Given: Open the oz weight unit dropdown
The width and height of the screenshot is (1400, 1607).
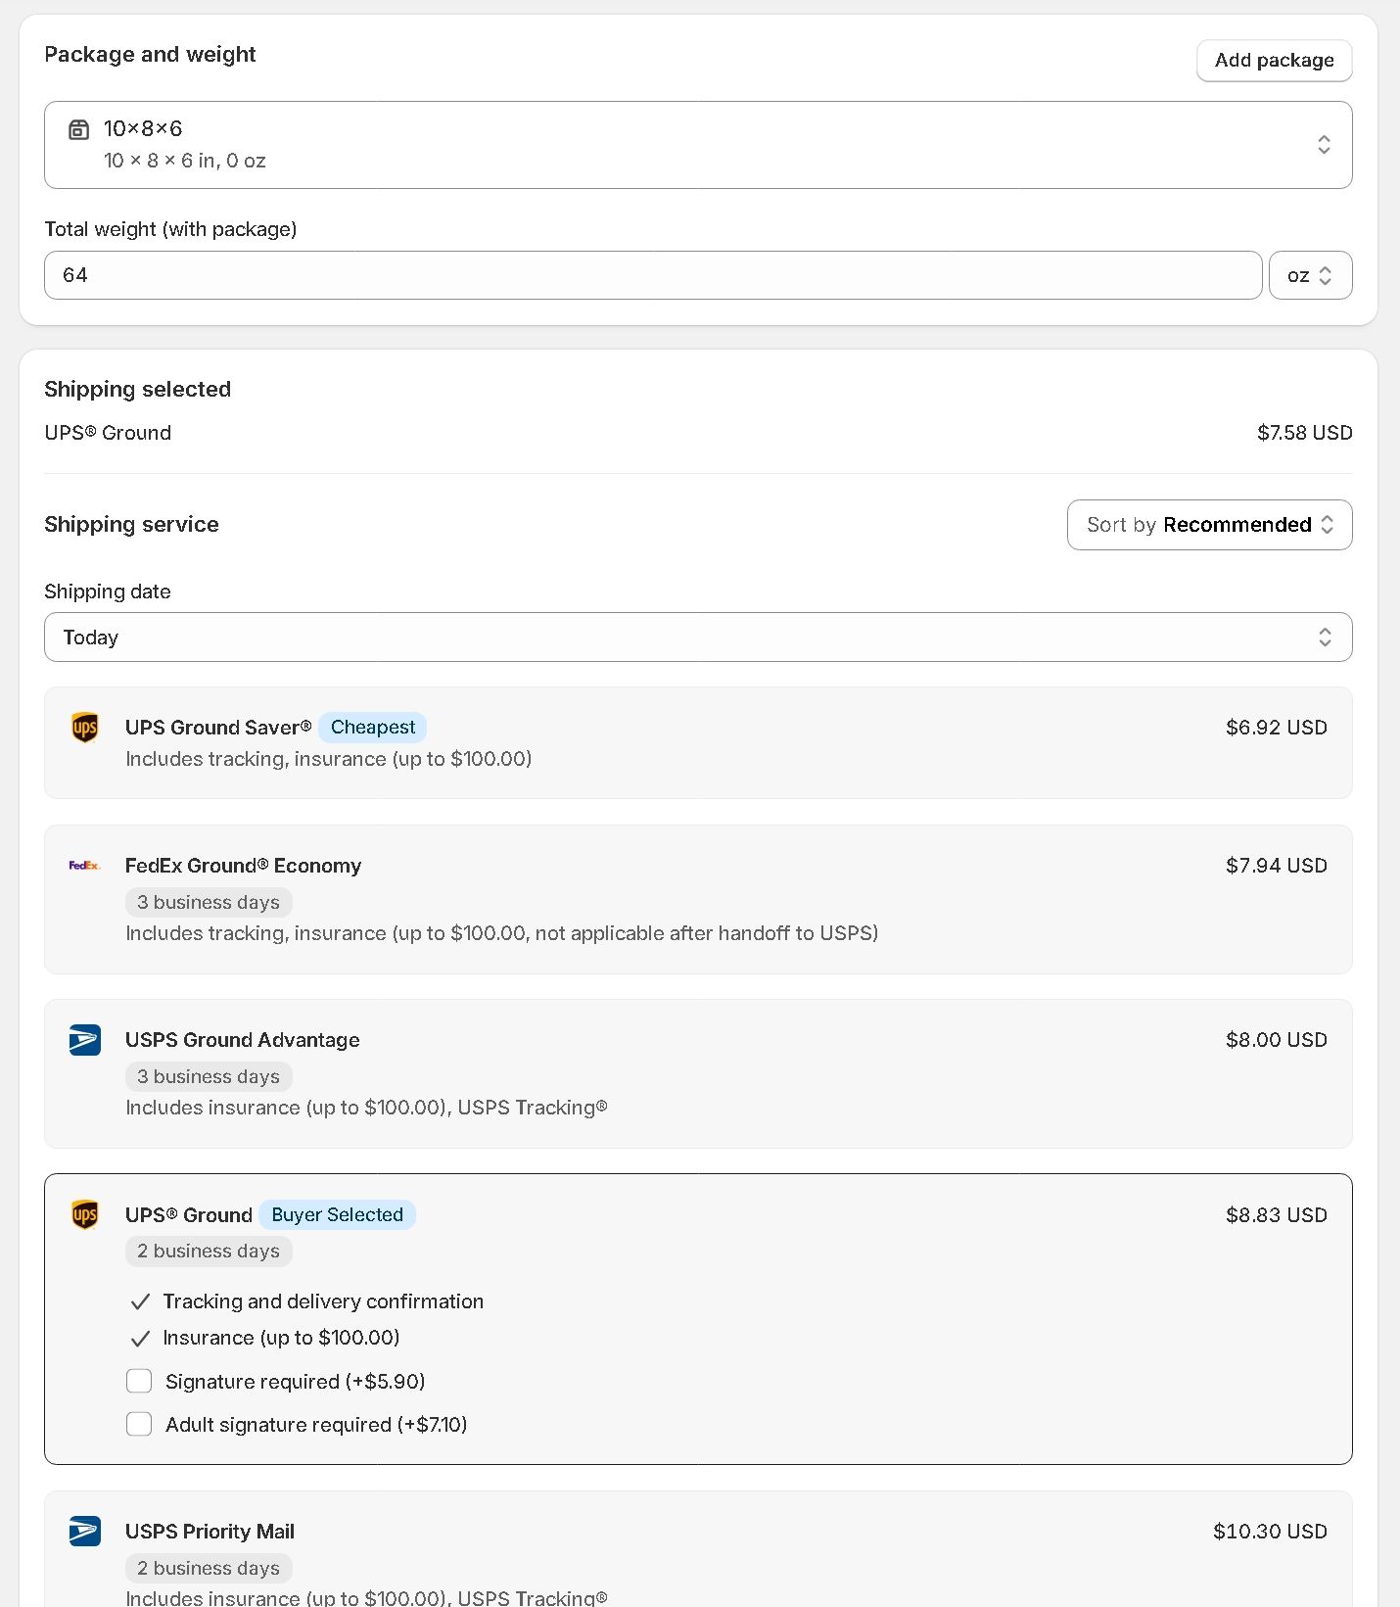Looking at the screenshot, I should click(x=1310, y=275).
